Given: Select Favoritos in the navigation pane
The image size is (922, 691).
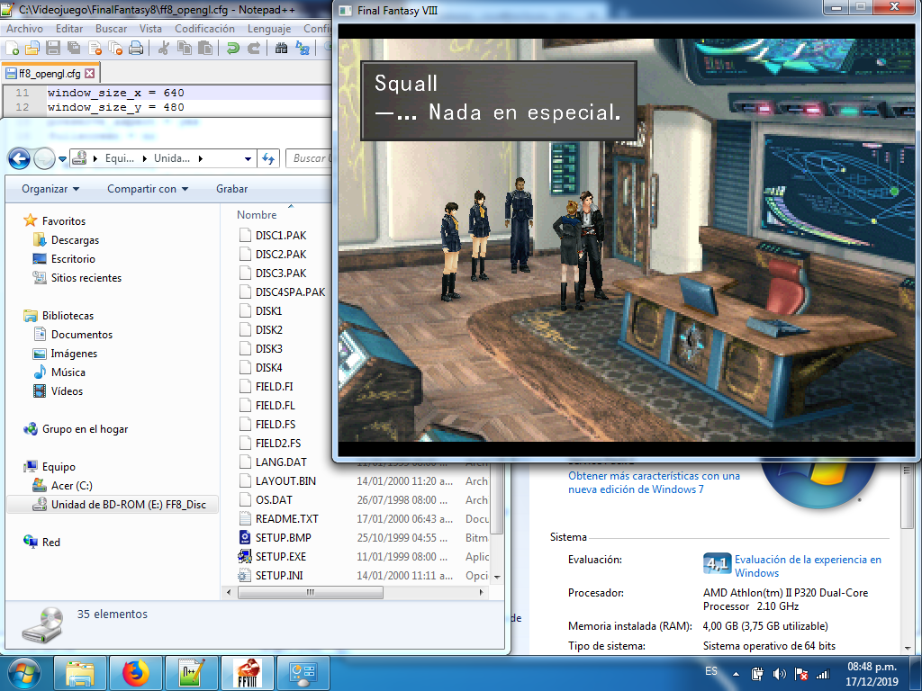Looking at the screenshot, I should (x=64, y=221).
